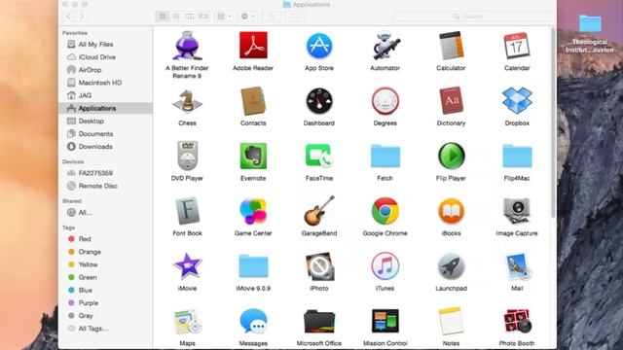
Task: Select the Maps app icon
Action: 187,321
